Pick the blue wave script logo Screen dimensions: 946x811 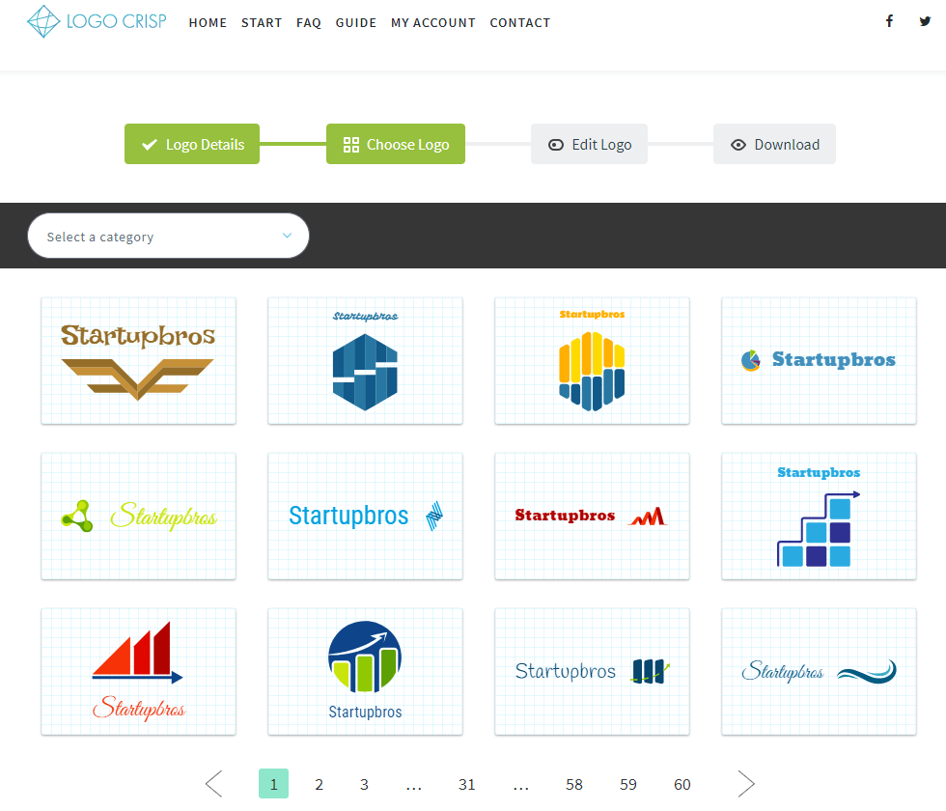[x=819, y=672]
